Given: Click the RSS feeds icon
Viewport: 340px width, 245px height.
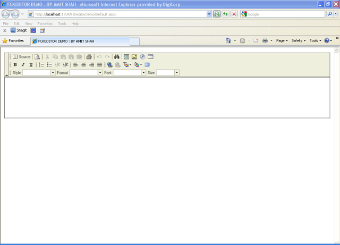Looking at the screenshot, I should 242,40.
